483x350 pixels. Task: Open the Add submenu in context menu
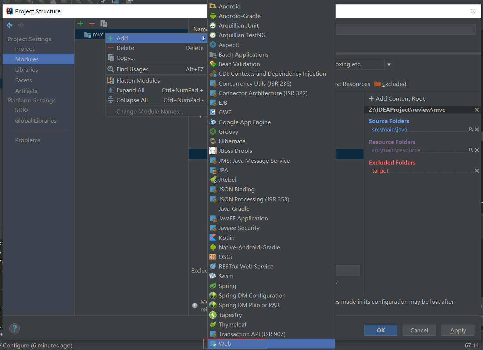(x=156, y=38)
